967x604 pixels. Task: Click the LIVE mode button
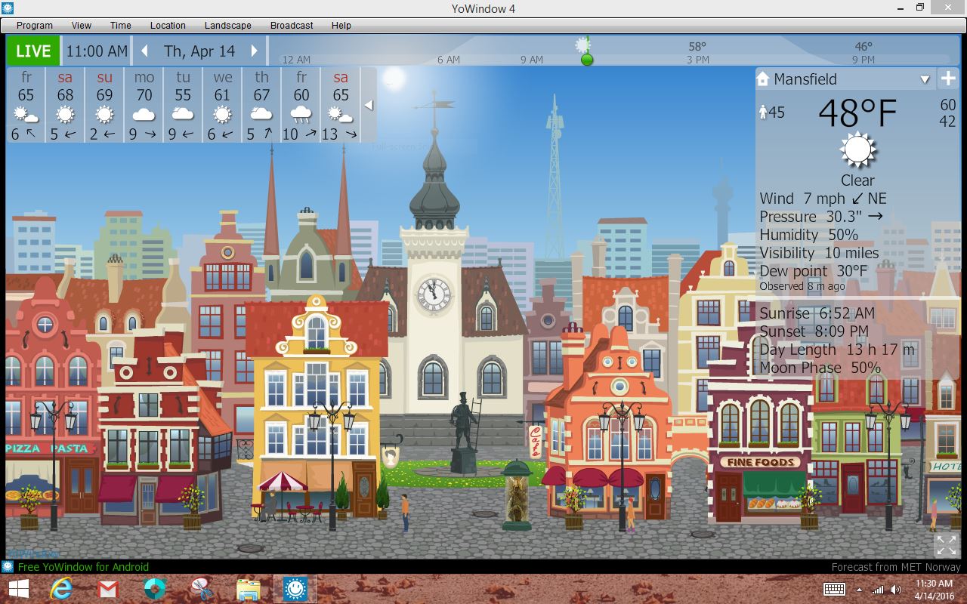coord(33,51)
